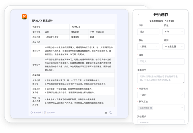Click the orange app logo icon
Viewport: 193px width, 133px height.
click(x=24, y=17)
